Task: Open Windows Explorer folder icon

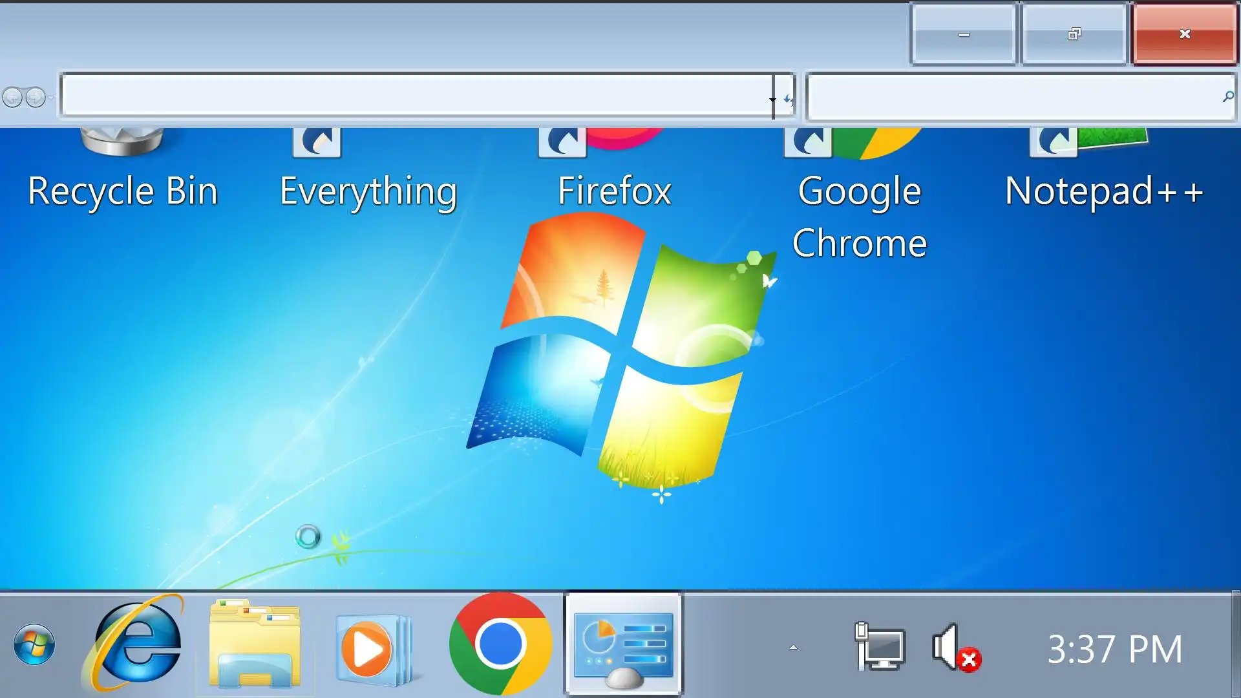Action: tap(255, 644)
